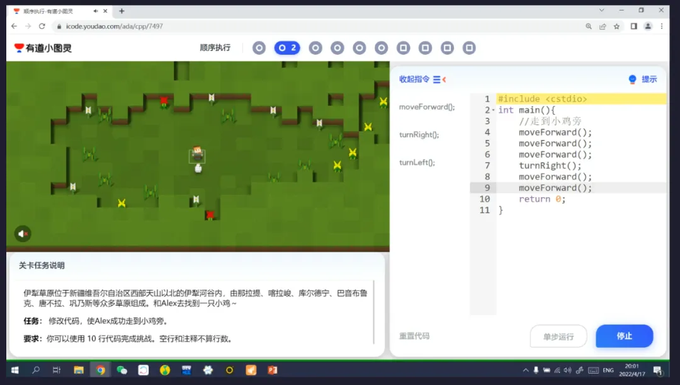
Task: Insert the moveForward(); command snippet
Action: (x=427, y=106)
